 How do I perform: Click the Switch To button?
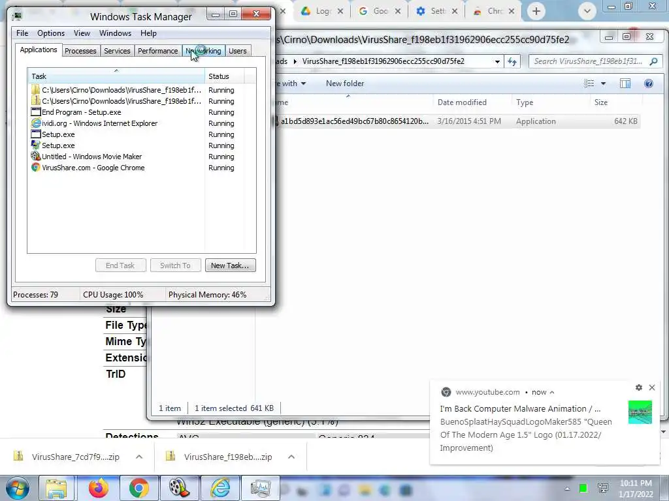coord(175,266)
